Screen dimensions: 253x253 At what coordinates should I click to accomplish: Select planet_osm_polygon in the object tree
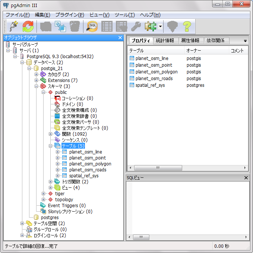[90, 164]
